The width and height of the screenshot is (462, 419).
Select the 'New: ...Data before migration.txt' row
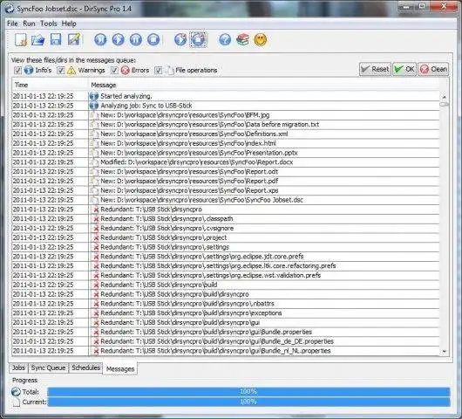pyautogui.click(x=226, y=125)
